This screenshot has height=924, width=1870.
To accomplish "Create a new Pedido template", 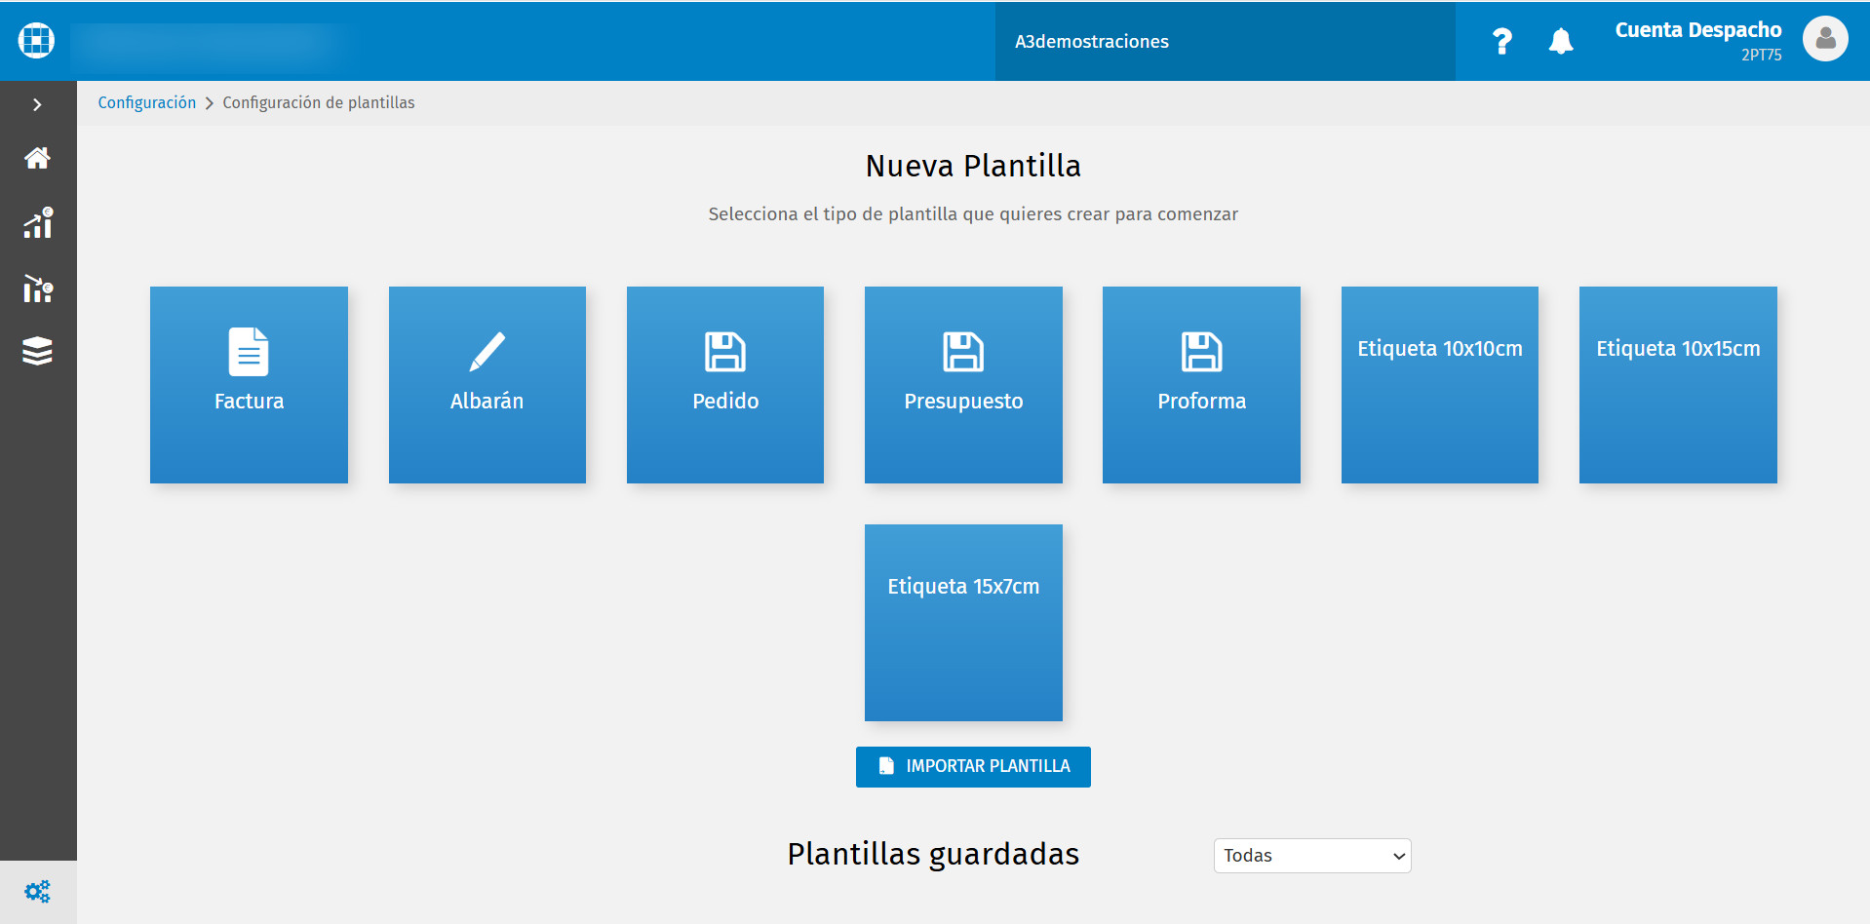I will pos(725,385).
